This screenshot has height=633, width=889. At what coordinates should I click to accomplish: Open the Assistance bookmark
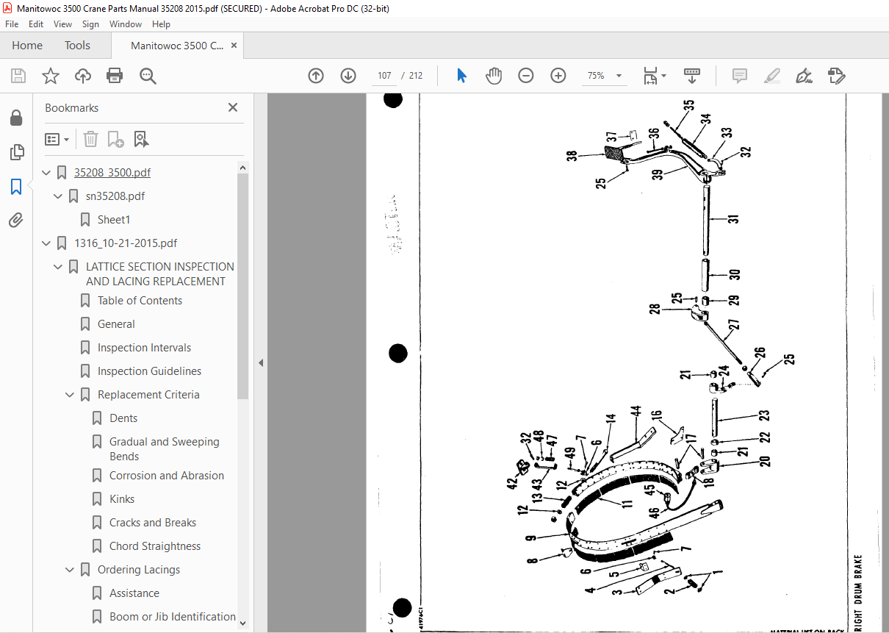click(134, 593)
